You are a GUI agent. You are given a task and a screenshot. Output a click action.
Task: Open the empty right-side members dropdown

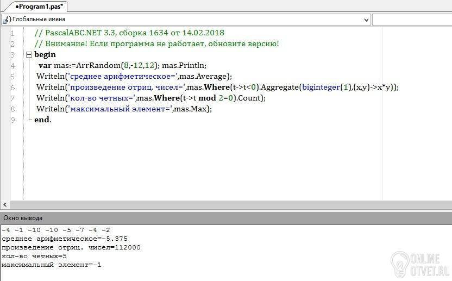411,20
